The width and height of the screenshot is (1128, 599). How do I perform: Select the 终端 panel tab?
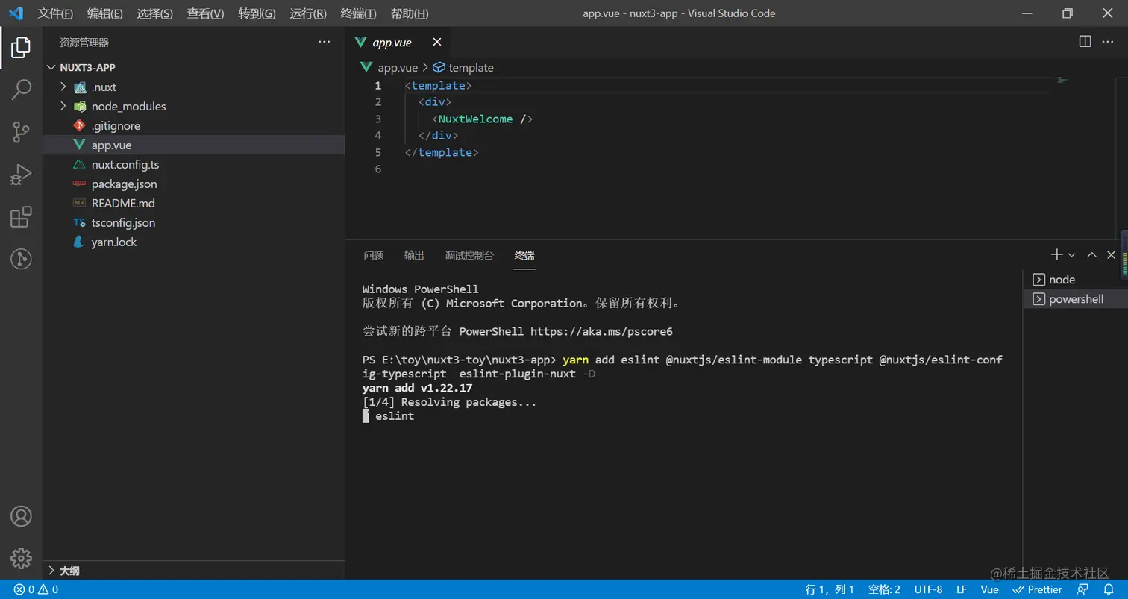pos(524,255)
